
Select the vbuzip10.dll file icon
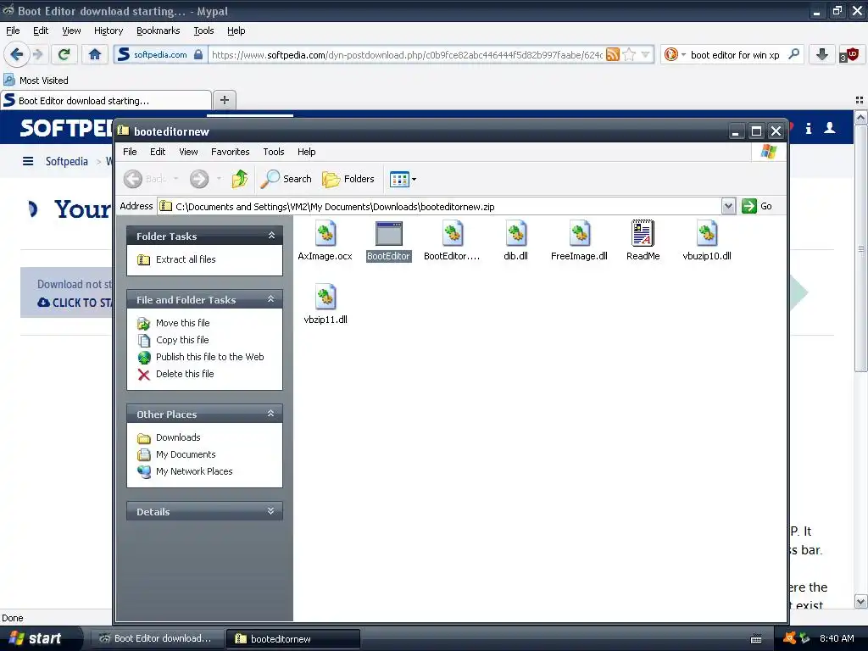(x=707, y=234)
